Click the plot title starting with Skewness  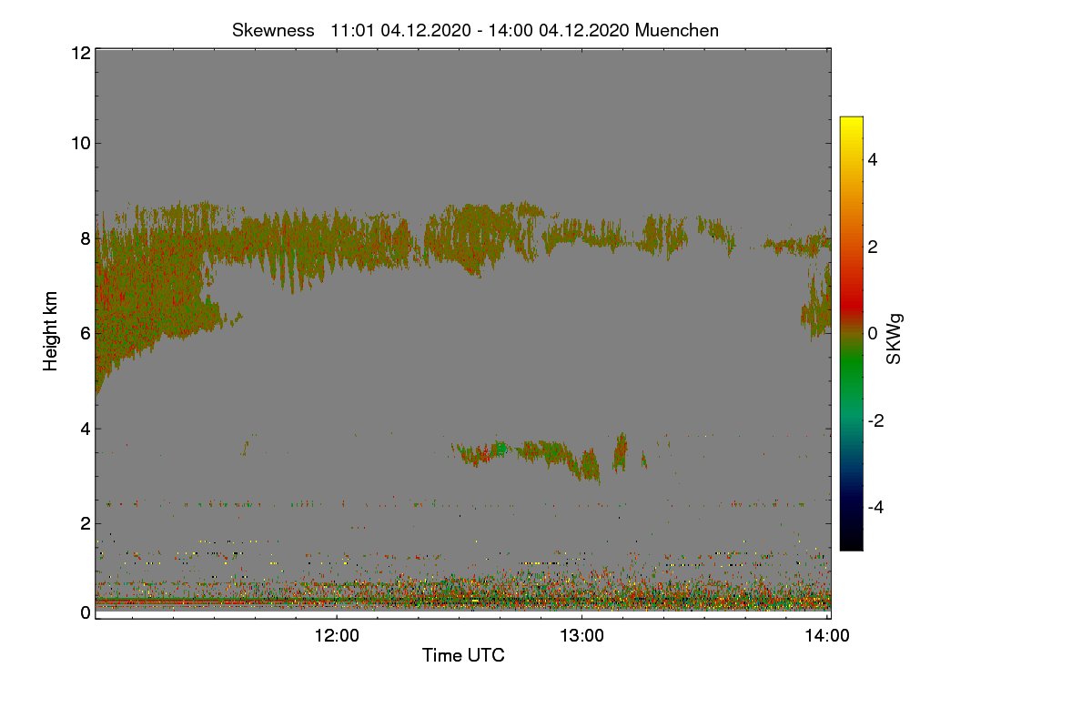(475, 30)
